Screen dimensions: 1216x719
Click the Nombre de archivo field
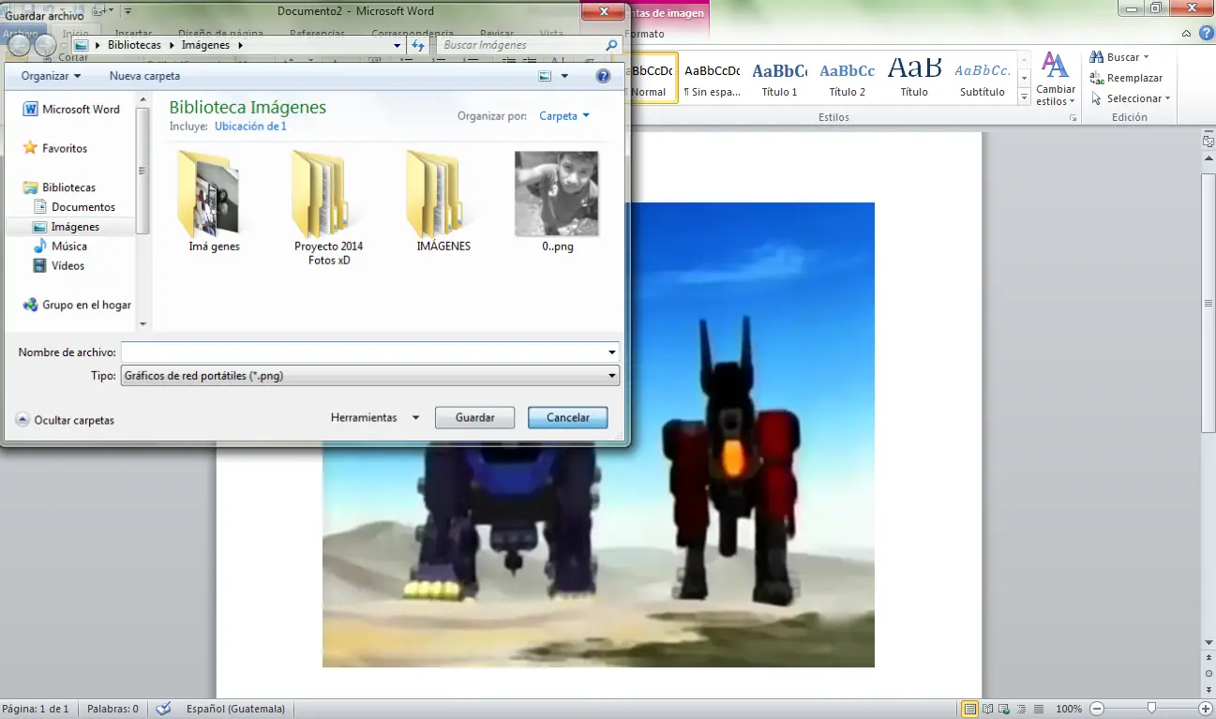point(364,352)
